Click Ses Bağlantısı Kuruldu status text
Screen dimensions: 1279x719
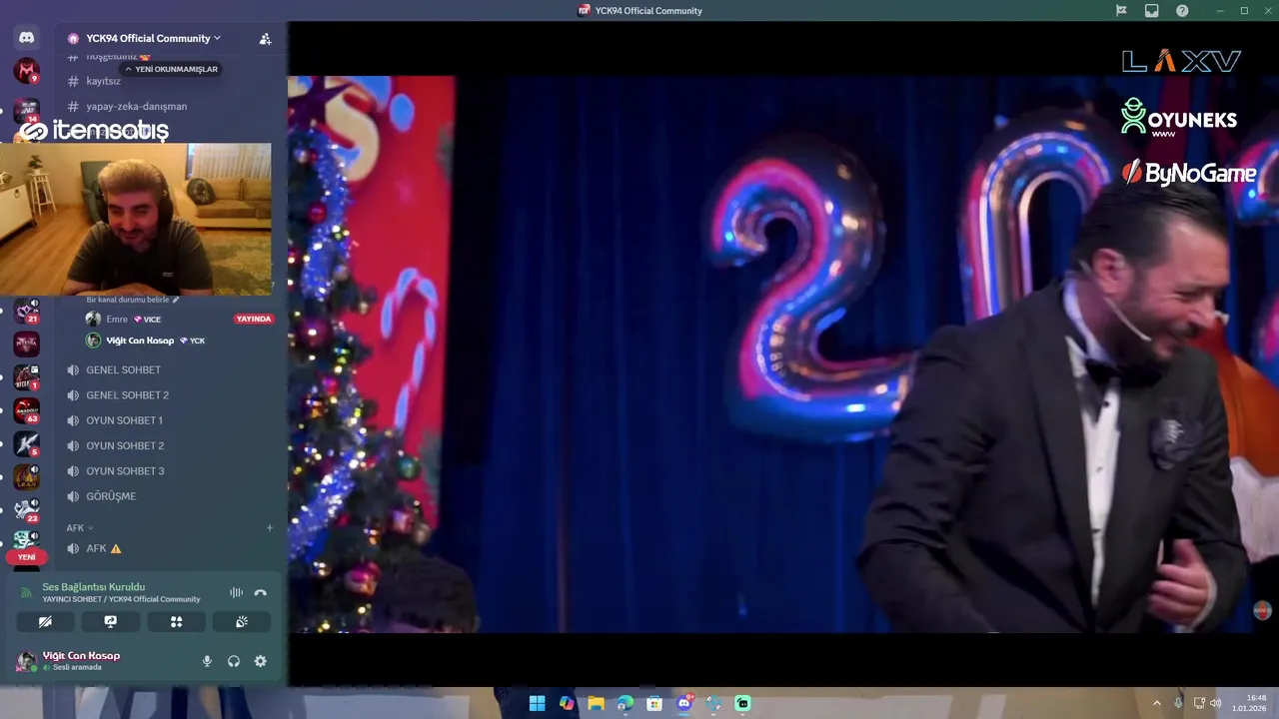click(94, 587)
